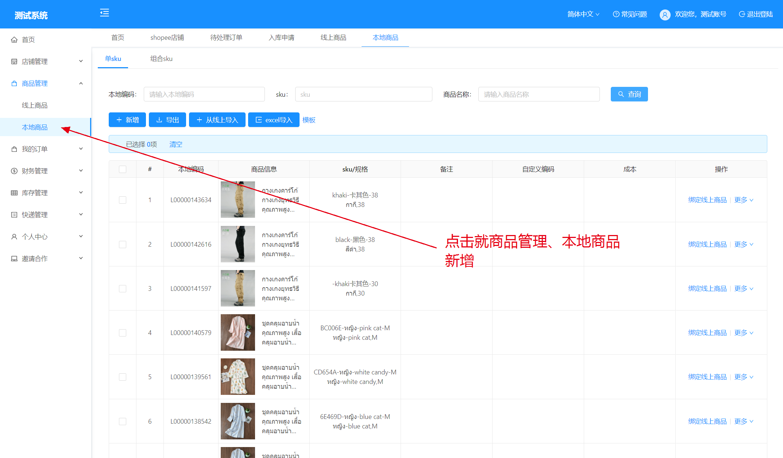Click the 邀请合作 laptop icon

pos(14,258)
